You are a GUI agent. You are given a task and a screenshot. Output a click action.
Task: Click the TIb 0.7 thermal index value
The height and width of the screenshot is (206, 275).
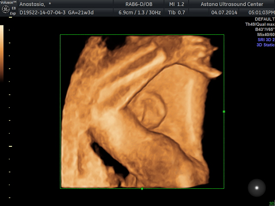point(177,13)
